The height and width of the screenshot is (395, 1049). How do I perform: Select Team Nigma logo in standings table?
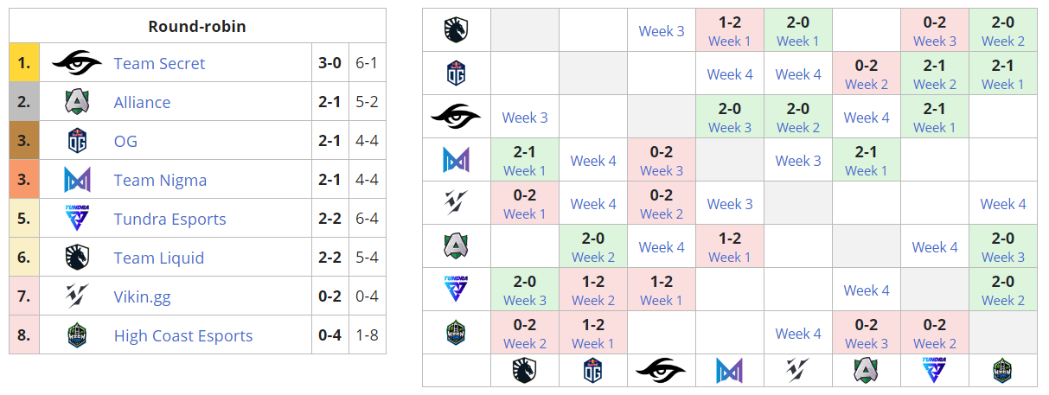pos(77,180)
